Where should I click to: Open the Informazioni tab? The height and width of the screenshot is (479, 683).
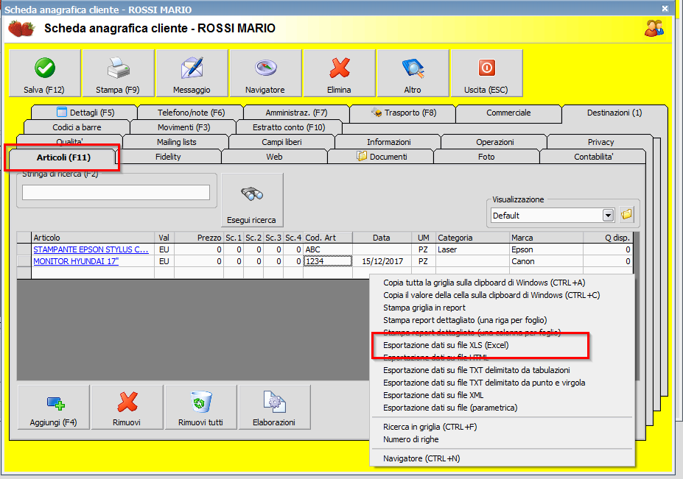pyautogui.click(x=388, y=142)
